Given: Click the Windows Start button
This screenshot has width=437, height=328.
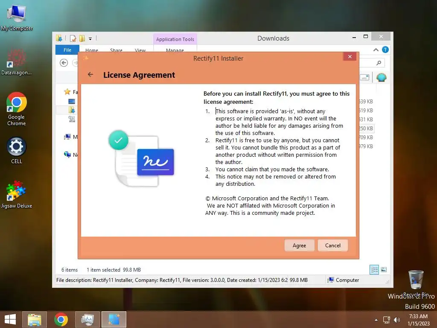Looking at the screenshot, I should pos(10,319).
